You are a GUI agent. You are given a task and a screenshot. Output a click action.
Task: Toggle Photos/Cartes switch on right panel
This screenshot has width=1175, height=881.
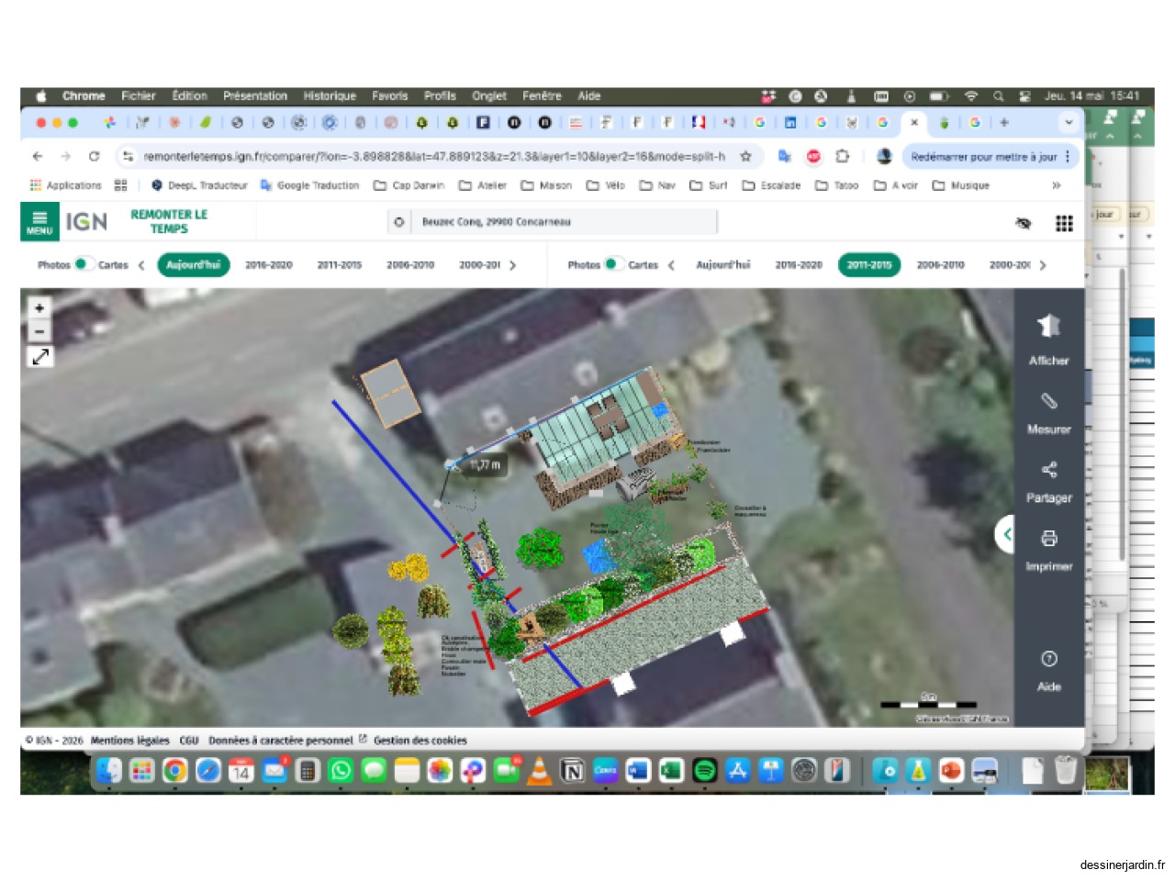(x=612, y=264)
